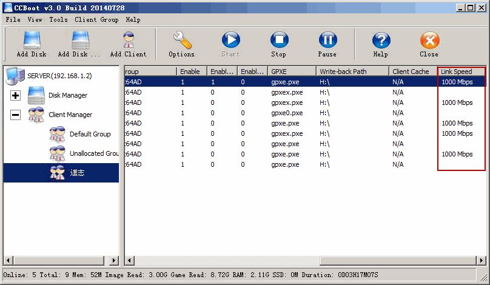Open the Tools menu
490x285 pixels.
pos(58,19)
